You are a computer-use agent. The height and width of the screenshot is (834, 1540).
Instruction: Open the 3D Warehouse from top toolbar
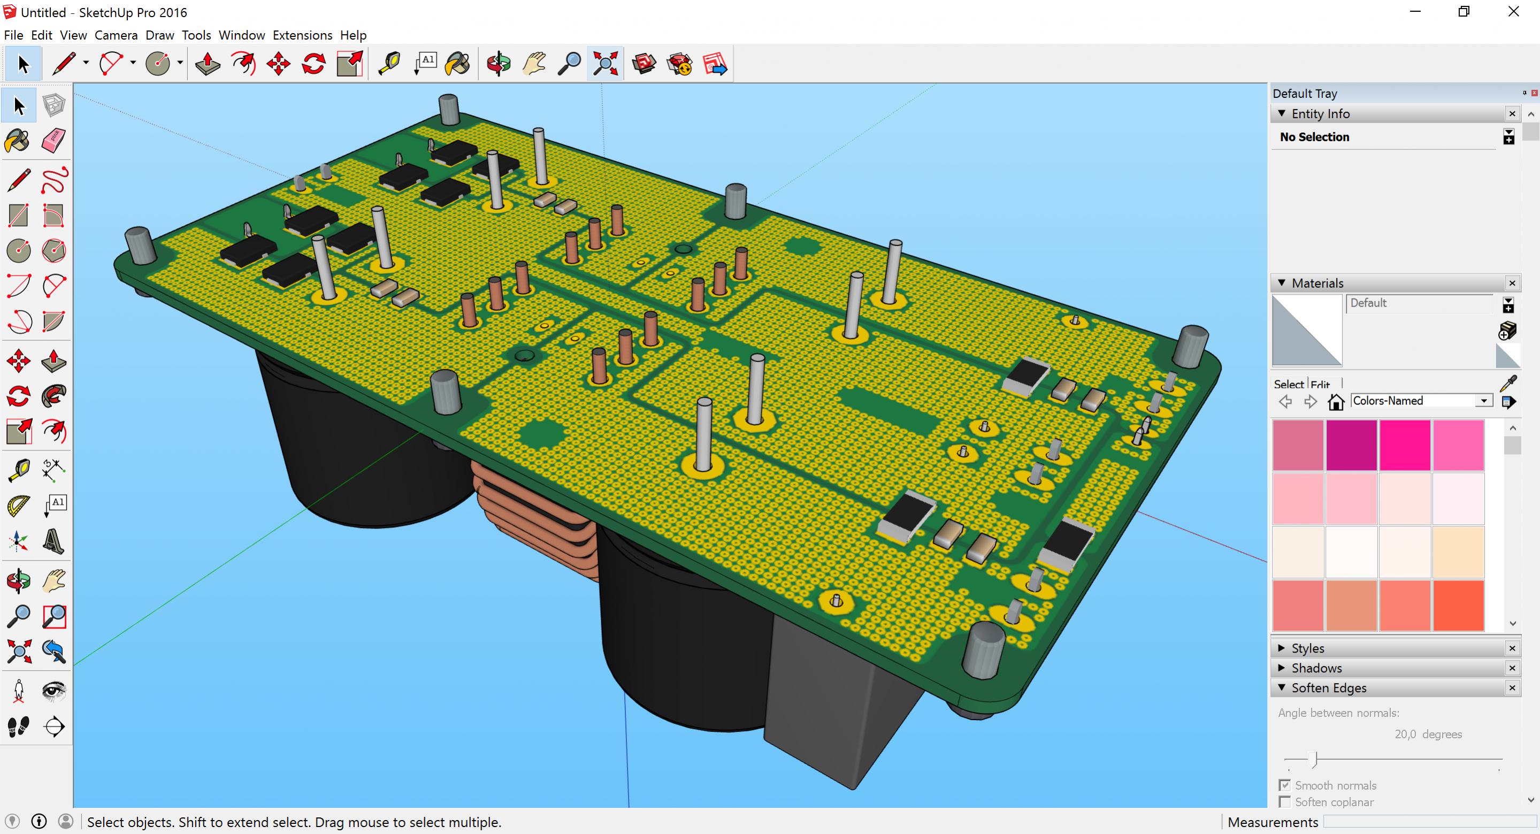tap(644, 63)
